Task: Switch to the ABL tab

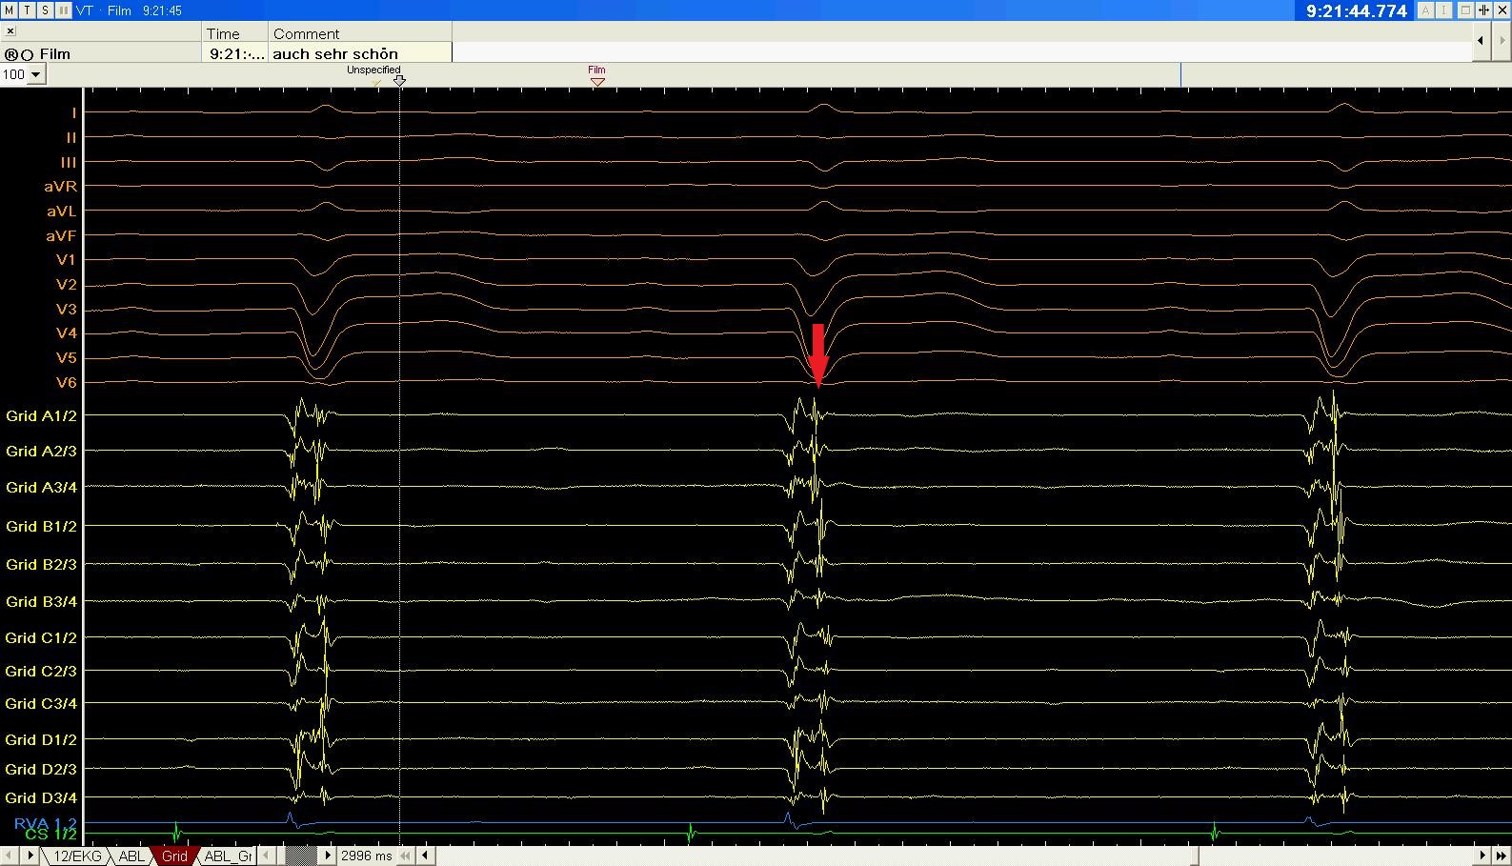Action: (131, 856)
